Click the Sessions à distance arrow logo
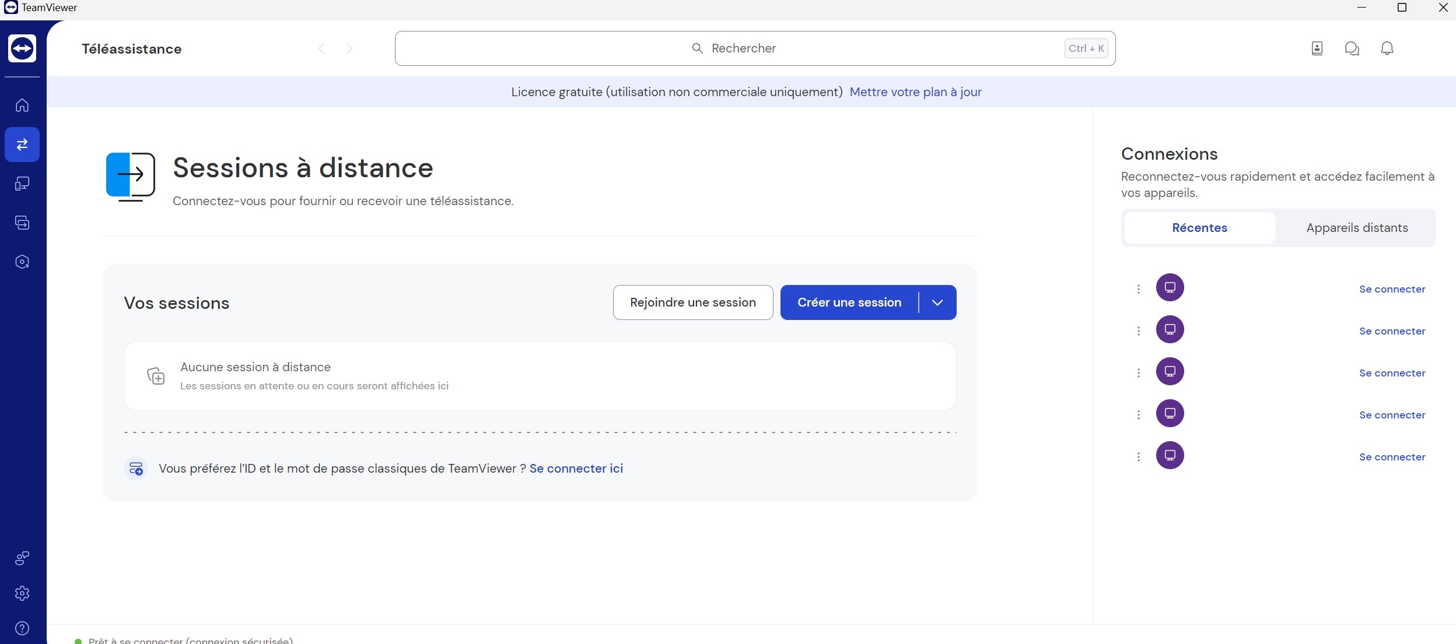The width and height of the screenshot is (1456, 644). point(131,177)
